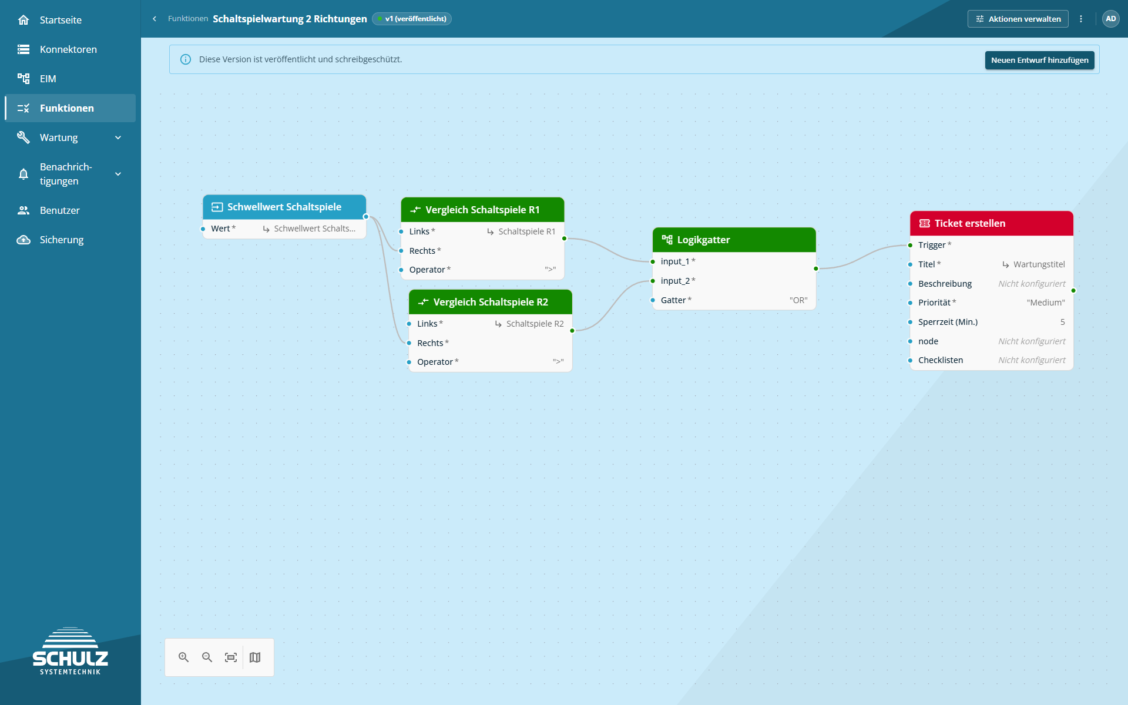Click the Beschreibung row in Ticket node
This screenshot has width=1128, height=705.
[992, 284]
